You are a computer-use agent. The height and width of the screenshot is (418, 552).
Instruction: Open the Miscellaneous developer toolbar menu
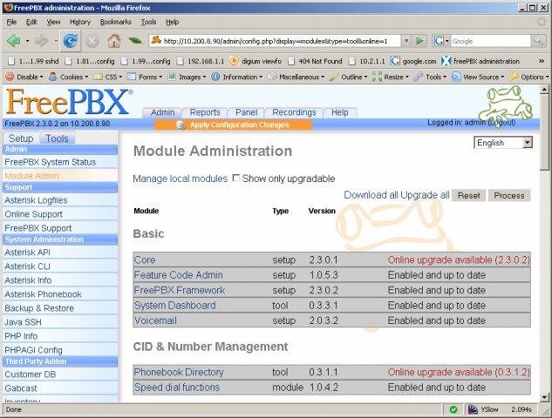tap(296, 77)
